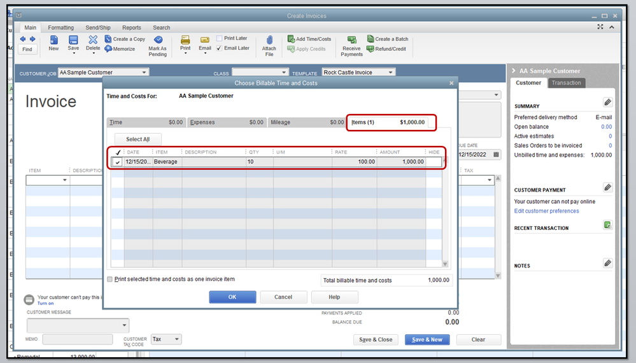Image resolution: width=636 pixels, height=363 pixels.
Task: Select the Expenses tab
Action: tap(227, 122)
